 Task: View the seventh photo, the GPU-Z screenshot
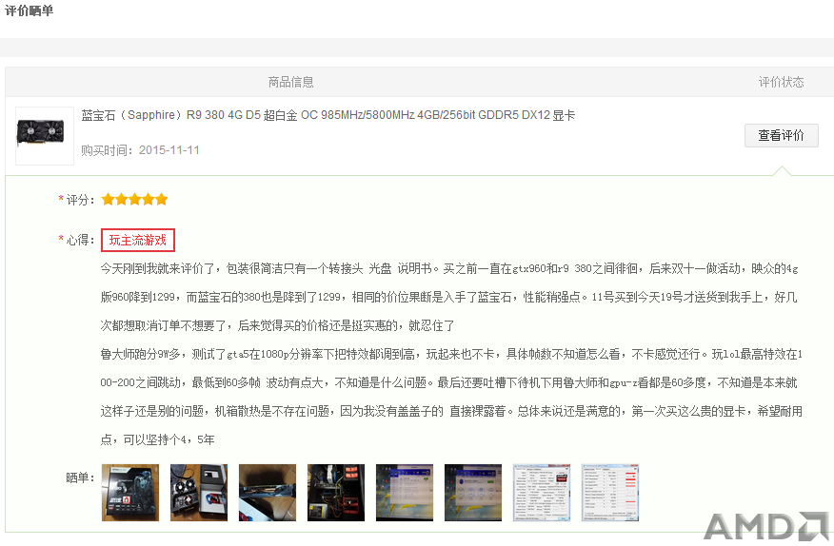click(542, 493)
